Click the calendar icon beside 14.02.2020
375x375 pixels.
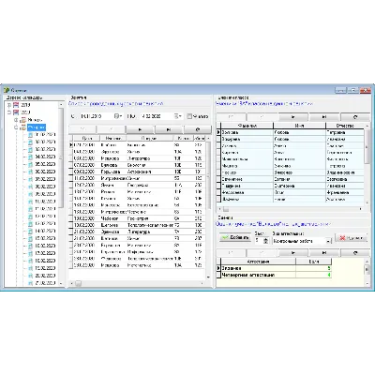click(x=30, y=231)
